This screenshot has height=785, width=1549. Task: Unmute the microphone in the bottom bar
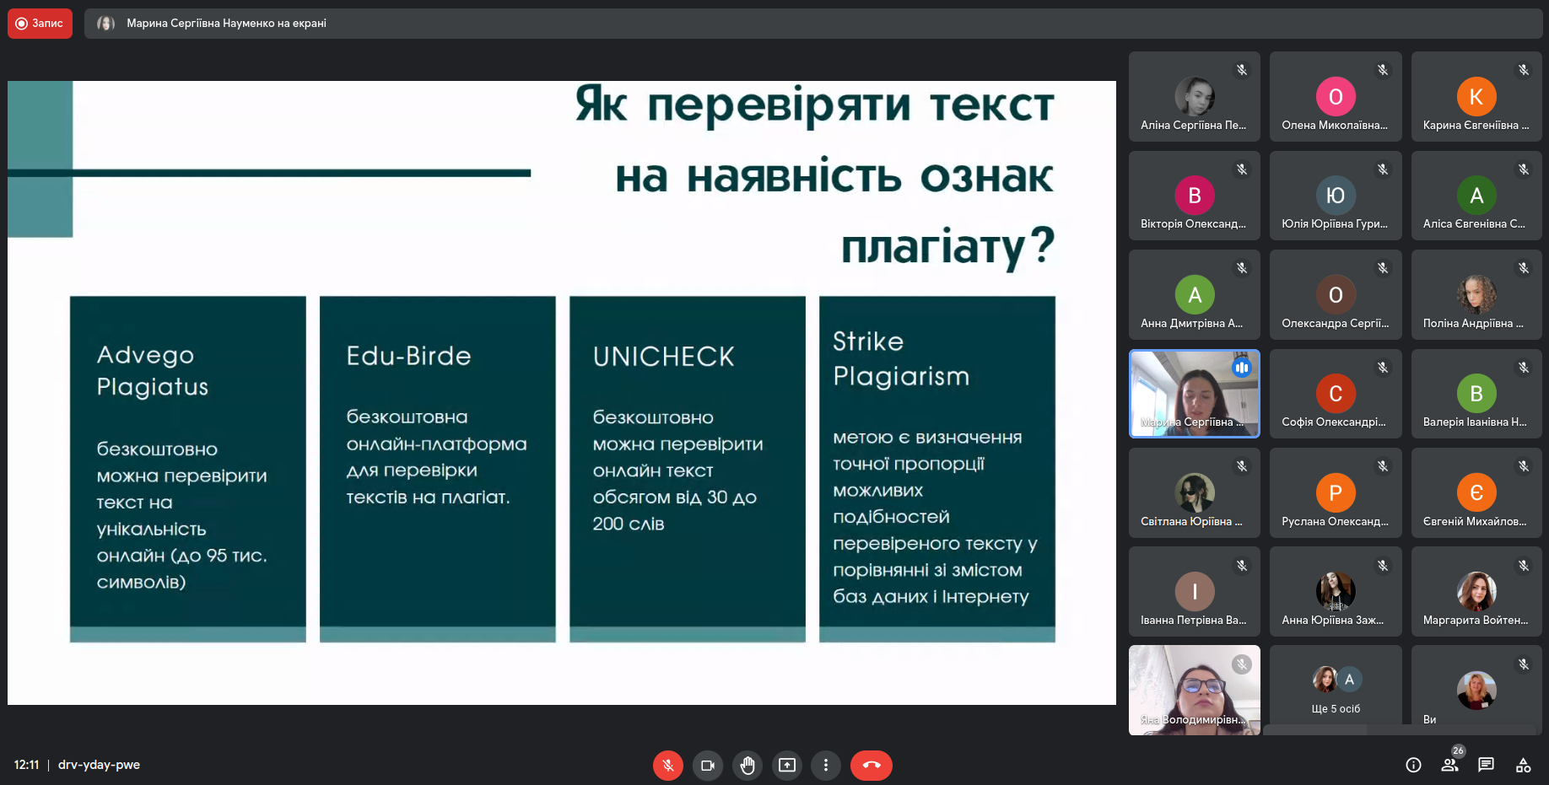667,766
